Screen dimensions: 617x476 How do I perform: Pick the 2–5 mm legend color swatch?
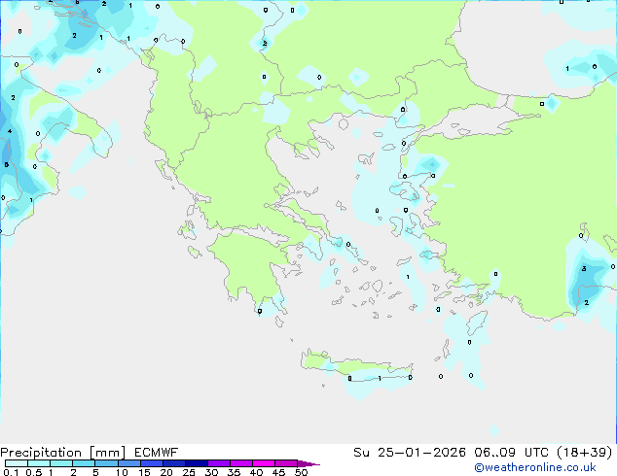(84, 463)
